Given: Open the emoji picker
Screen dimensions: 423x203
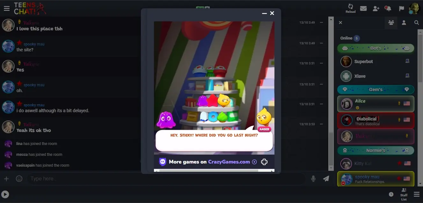Looking at the screenshot, I should [19, 179].
